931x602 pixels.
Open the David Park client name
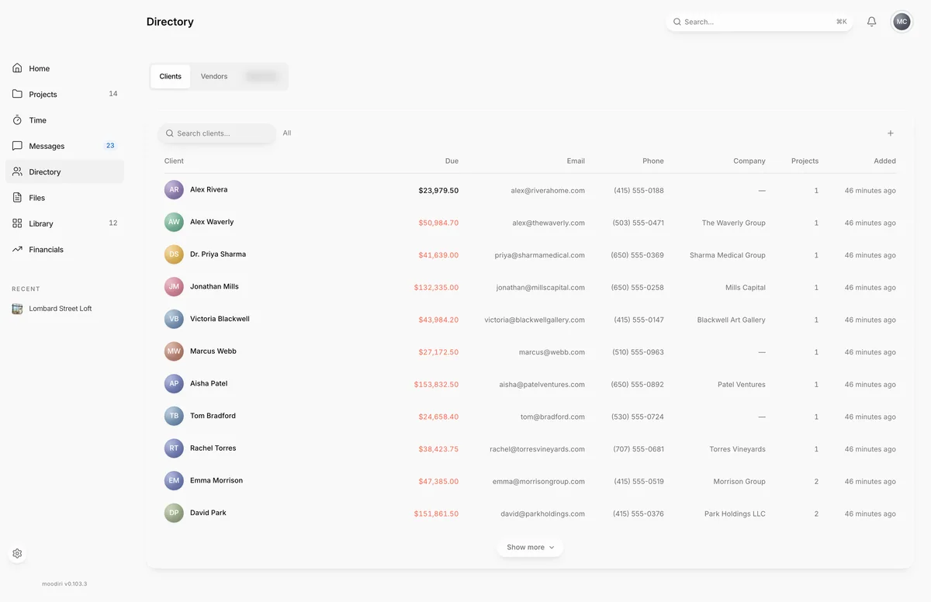[x=208, y=513]
